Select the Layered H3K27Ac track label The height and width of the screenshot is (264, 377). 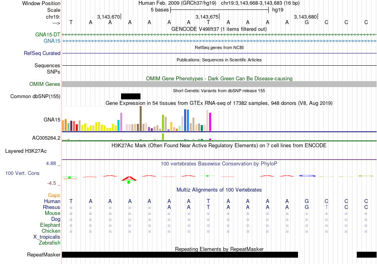(26, 151)
